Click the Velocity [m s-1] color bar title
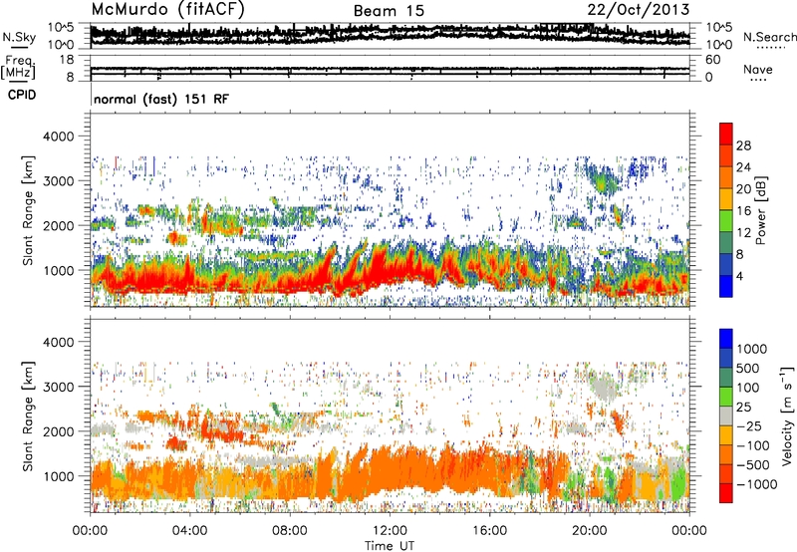The height and width of the screenshot is (552, 797). click(787, 415)
